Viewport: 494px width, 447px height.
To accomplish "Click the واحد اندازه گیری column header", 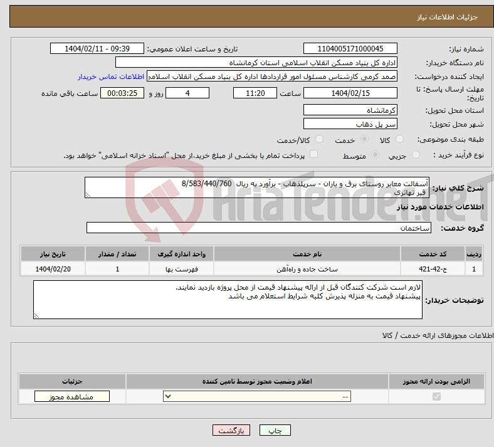I will click(181, 254).
